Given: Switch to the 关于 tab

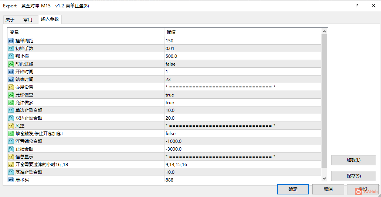Looking at the screenshot, I should coord(10,20).
